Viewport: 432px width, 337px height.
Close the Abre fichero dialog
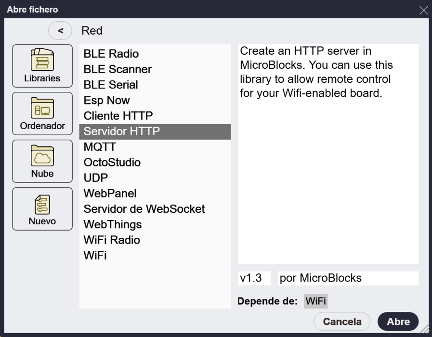[423, 11]
